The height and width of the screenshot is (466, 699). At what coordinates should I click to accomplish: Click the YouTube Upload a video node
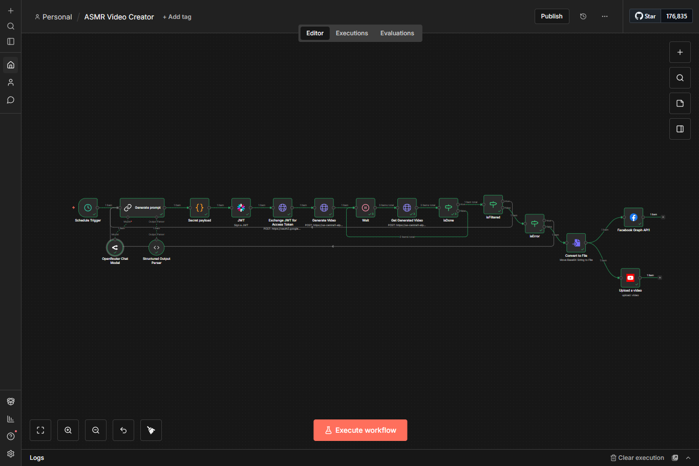click(x=630, y=278)
